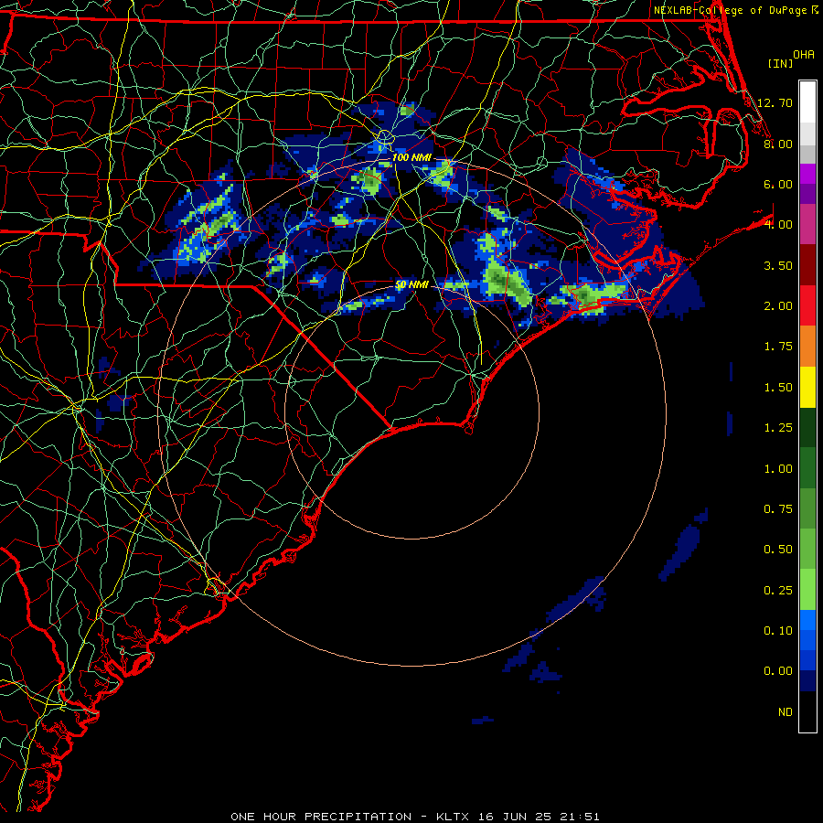The height and width of the screenshot is (823, 823).
Task: Select the 1.25 legend value
Action: [x=778, y=428]
